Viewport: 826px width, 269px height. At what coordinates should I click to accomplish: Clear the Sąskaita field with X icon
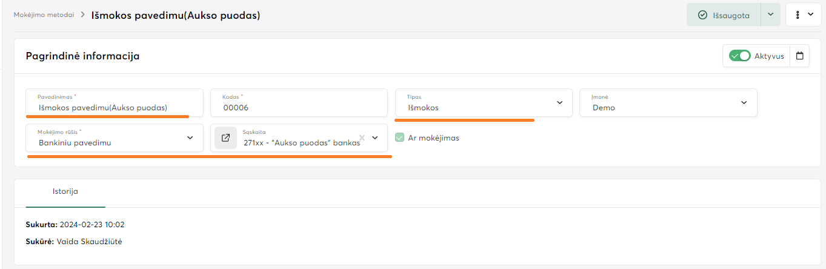(x=362, y=138)
